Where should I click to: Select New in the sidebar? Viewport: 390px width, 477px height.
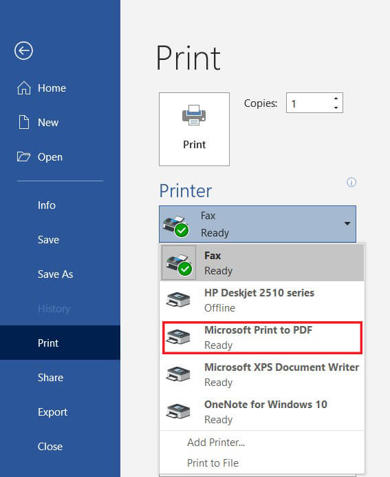pos(60,122)
